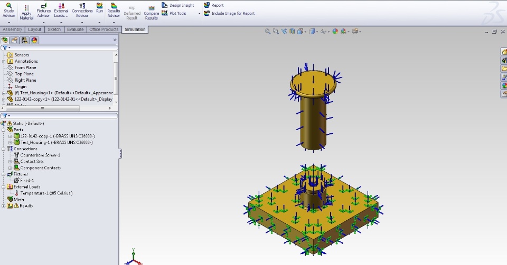Select Fixed-1 fixture
Viewport: 507px width, 265px height.
[27, 181]
